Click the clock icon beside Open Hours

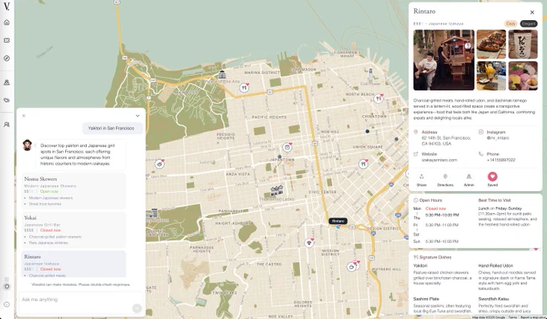(x=416, y=200)
